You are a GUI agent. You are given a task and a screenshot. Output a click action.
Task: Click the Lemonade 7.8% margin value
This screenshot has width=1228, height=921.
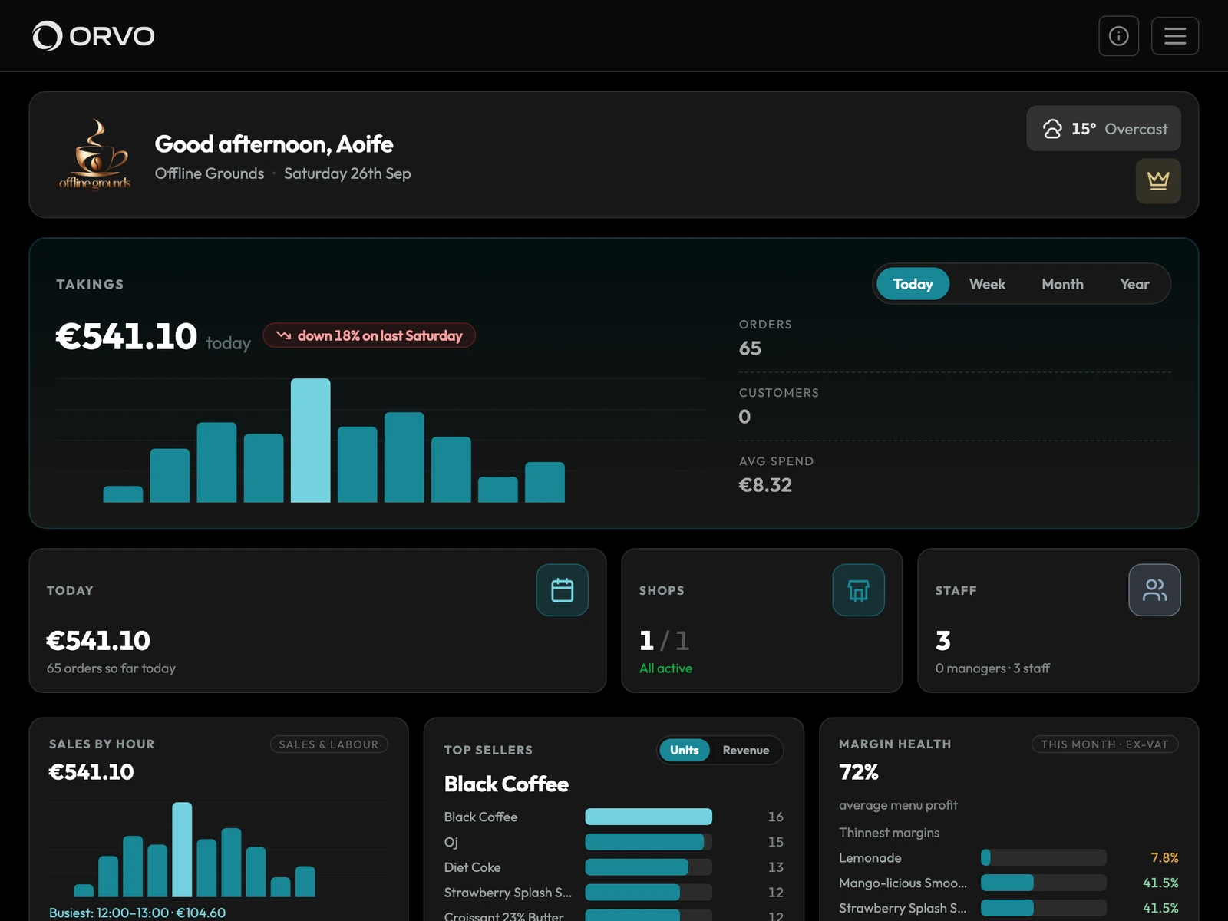(x=1164, y=857)
